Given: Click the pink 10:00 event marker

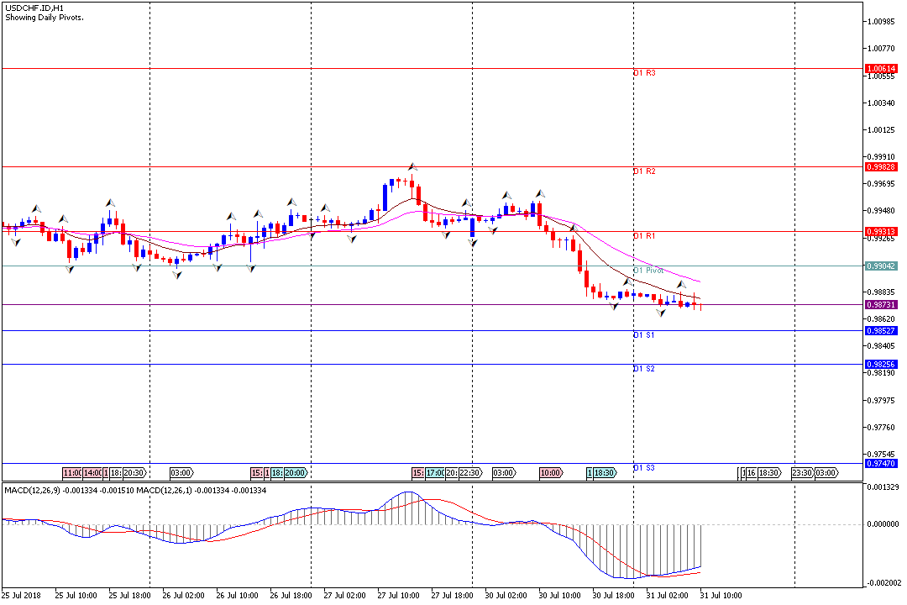Looking at the screenshot, I should click(x=551, y=473).
